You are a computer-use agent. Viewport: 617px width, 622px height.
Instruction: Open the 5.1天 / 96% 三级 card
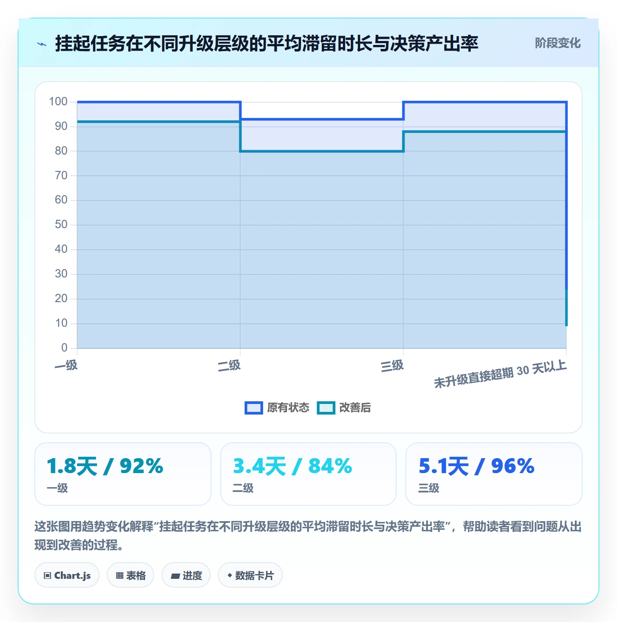[x=494, y=474]
